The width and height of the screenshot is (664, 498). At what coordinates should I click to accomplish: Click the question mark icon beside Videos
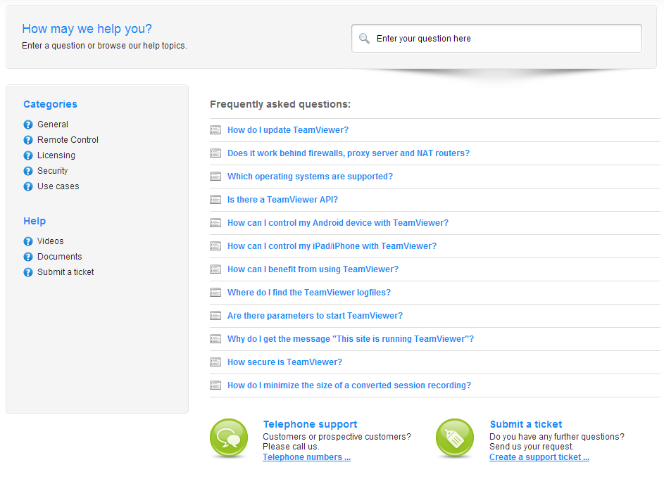click(28, 241)
